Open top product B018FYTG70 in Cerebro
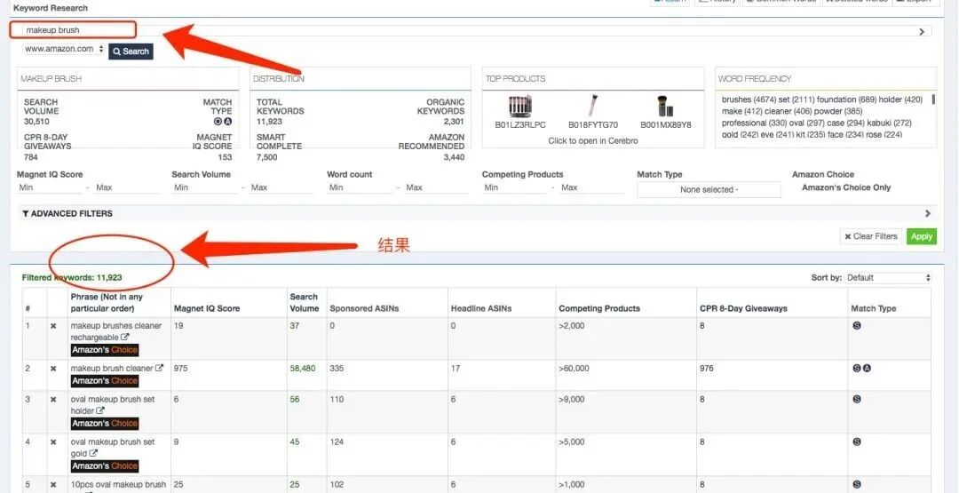The height and width of the screenshot is (493, 959). pos(592,111)
